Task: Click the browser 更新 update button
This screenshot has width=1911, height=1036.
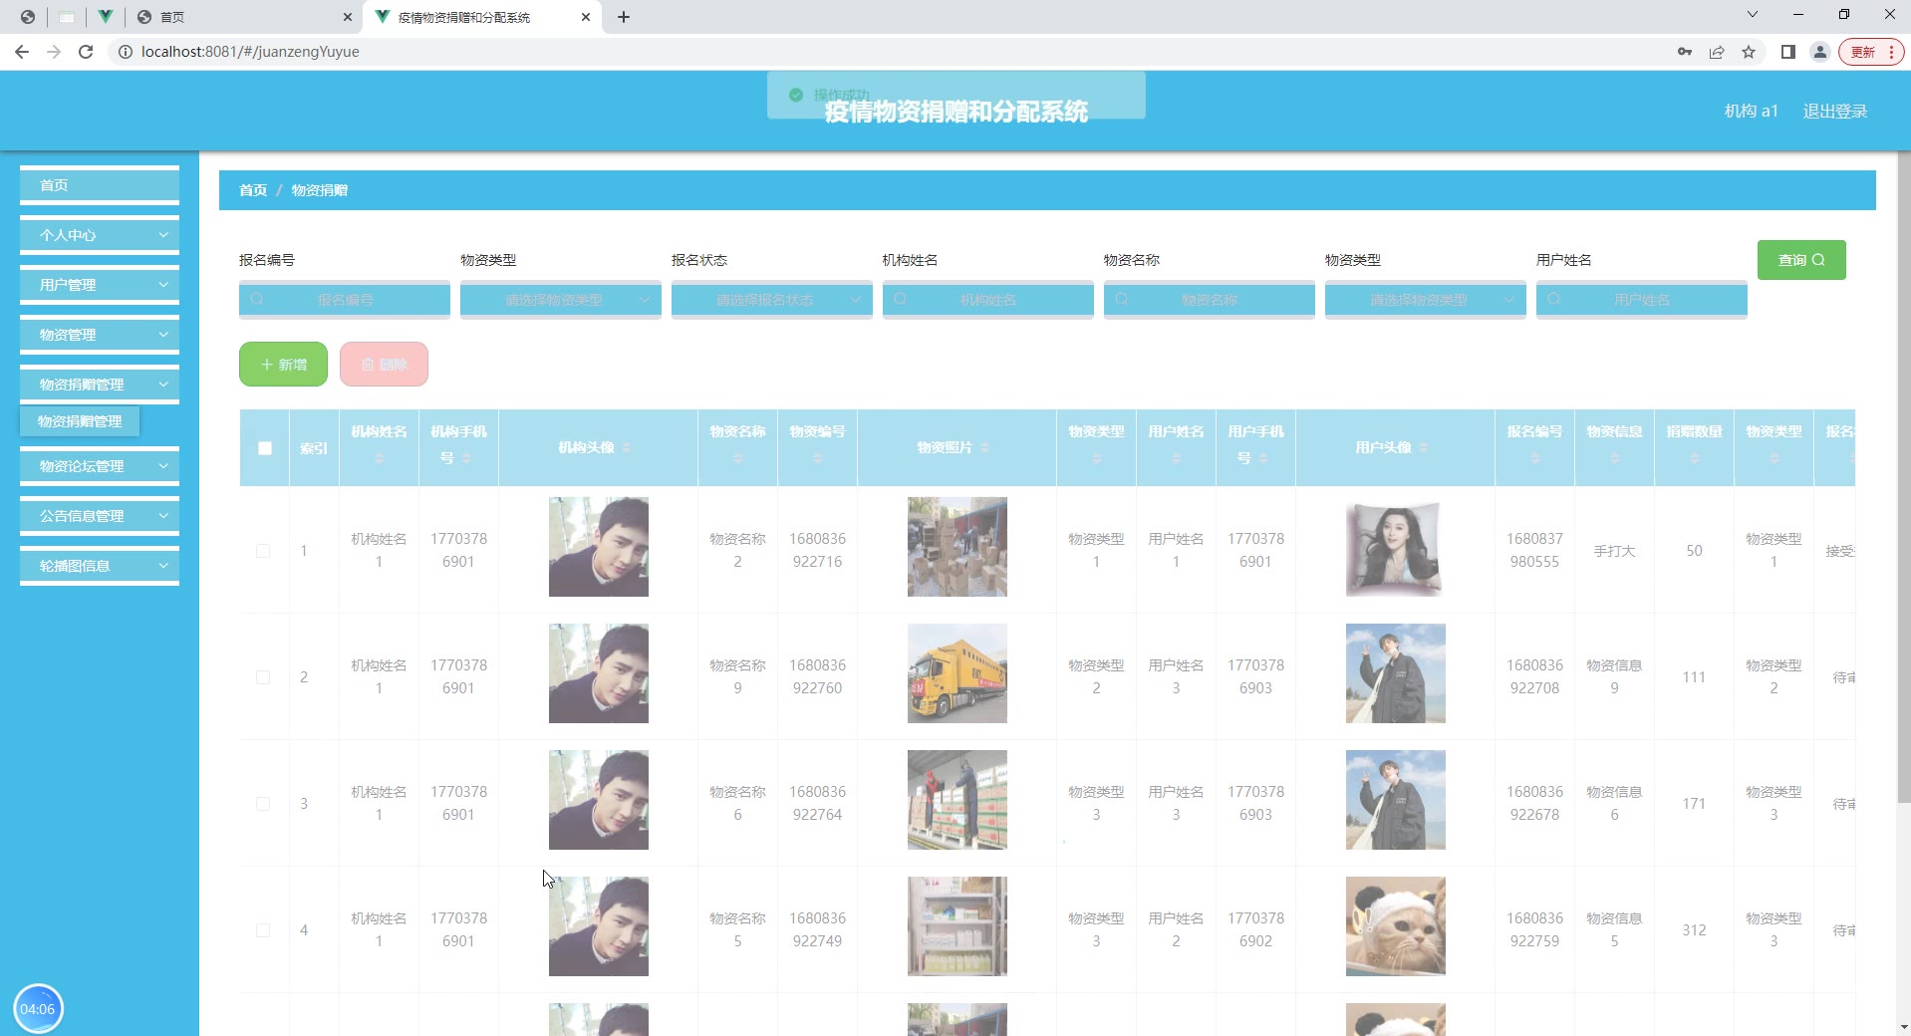Action: tap(1871, 52)
